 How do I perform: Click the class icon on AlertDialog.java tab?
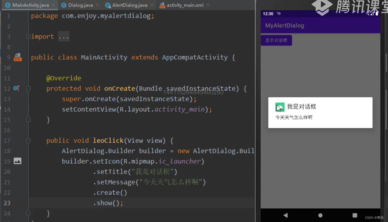(108, 5)
